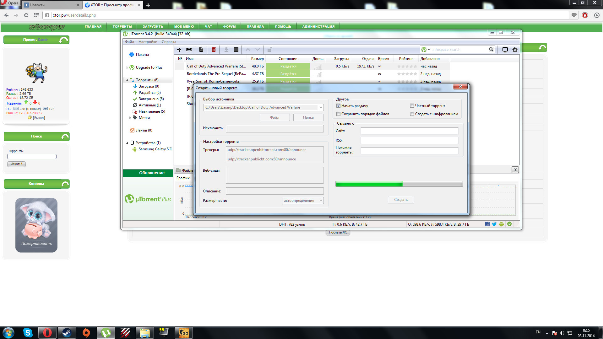603x339 pixels.
Task: Click the Unlock Bundle icon in toolbar
Action: point(270,50)
